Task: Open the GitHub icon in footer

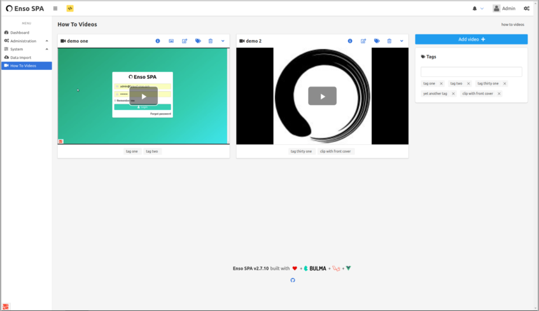Action: tap(293, 280)
